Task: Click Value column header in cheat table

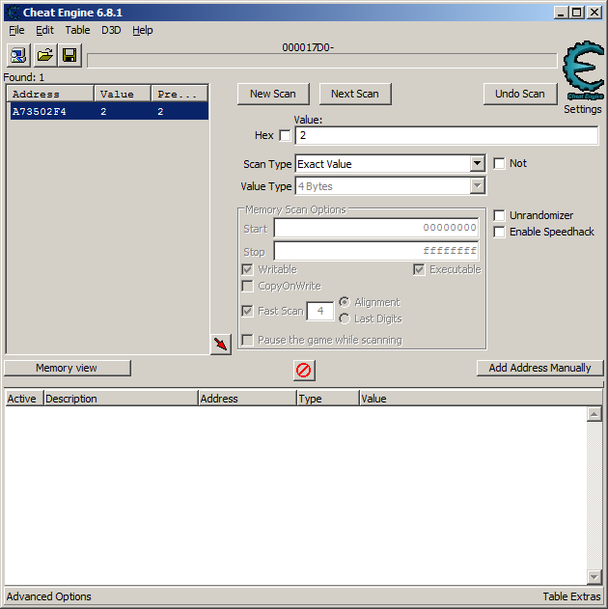Action: [481, 399]
